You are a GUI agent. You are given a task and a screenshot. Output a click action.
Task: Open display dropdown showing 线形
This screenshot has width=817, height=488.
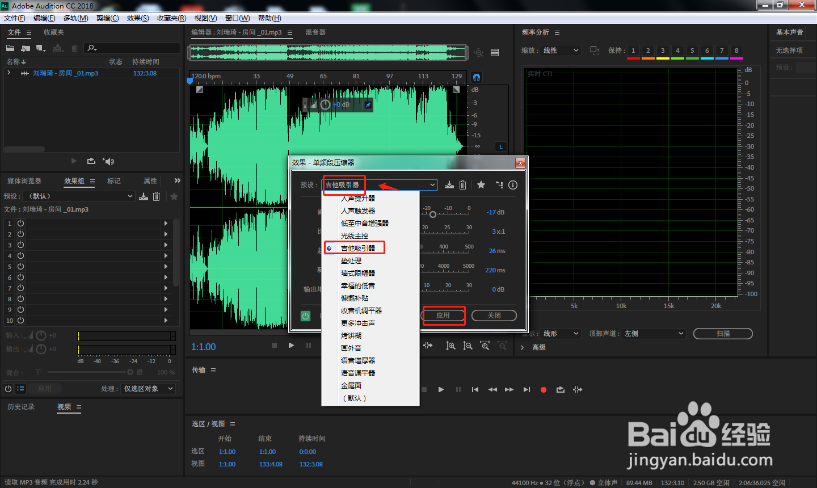561,334
